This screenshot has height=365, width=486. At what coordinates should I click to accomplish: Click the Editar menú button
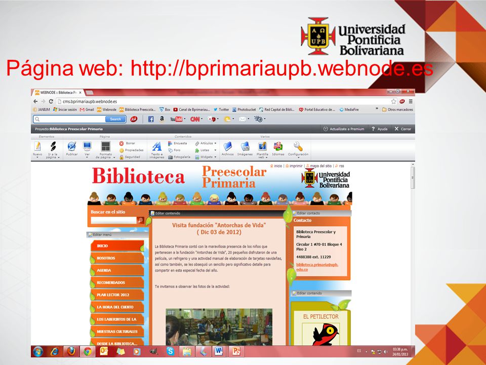coord(100,235)
